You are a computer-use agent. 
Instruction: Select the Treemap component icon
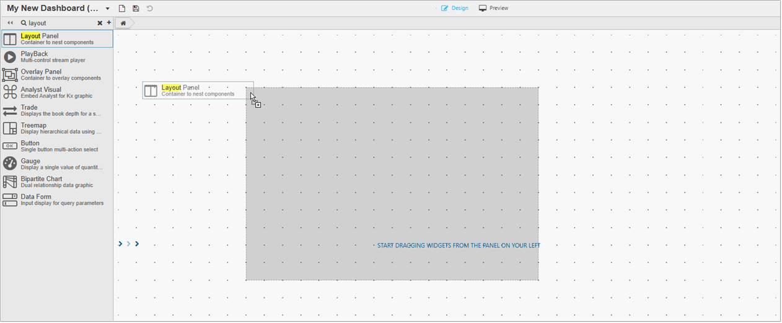coord(10,128)
